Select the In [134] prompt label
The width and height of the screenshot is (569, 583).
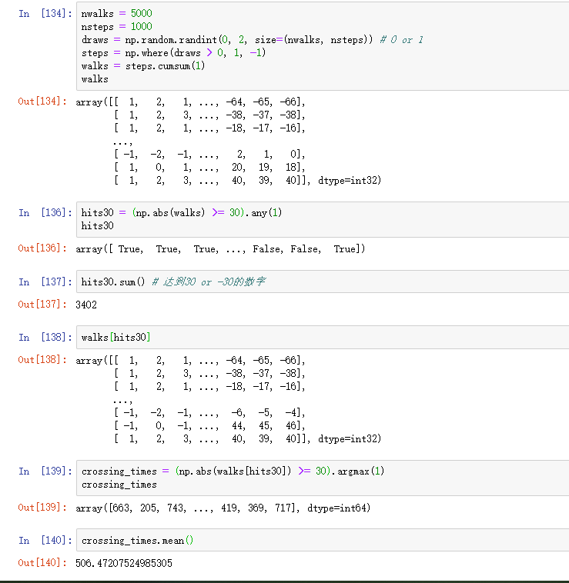click(x=45, y=13)
